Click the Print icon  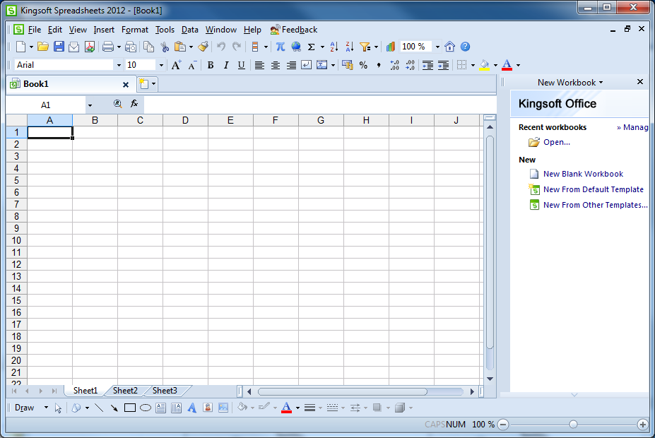[108, 47]
